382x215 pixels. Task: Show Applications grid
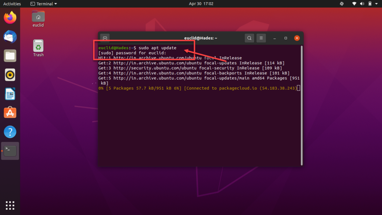[x=10, y=206]
